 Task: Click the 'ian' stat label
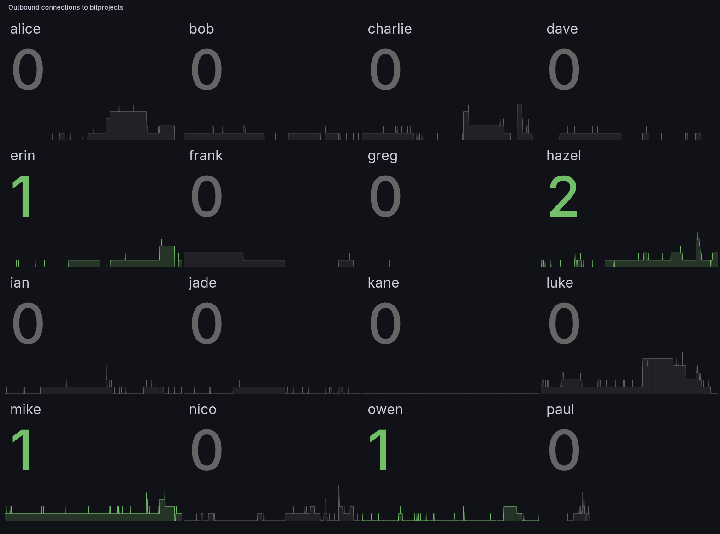[x=20, y=282]
